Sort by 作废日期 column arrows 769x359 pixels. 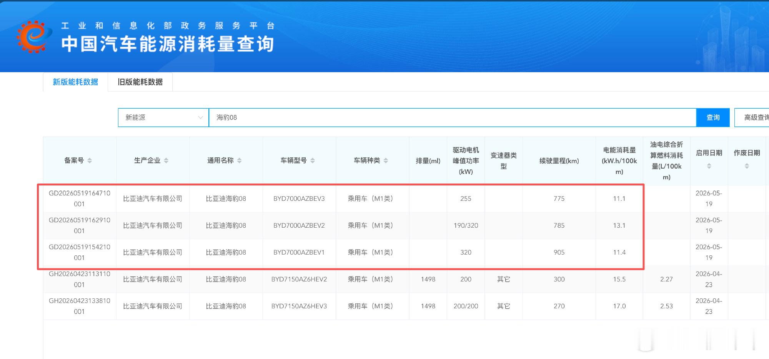pos(747,166)
